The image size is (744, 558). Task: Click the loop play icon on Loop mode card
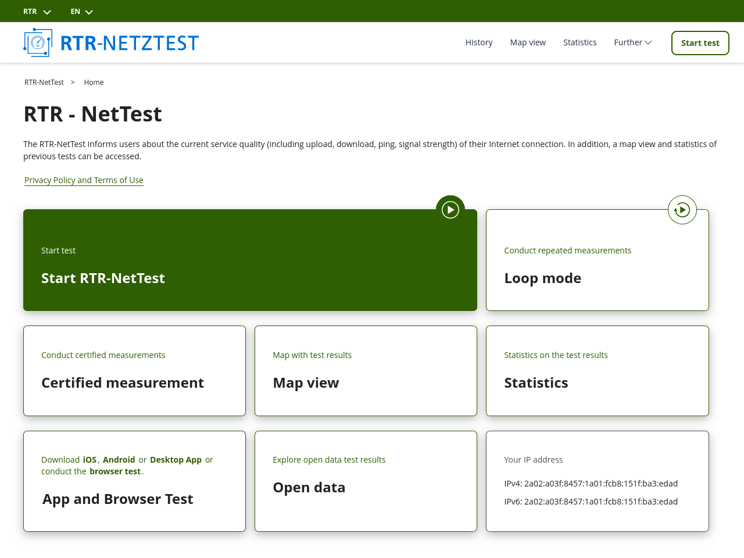tap(682, 210)
